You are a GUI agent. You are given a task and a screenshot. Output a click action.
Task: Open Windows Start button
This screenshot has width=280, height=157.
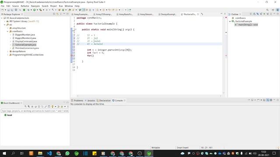pos(4,153)
